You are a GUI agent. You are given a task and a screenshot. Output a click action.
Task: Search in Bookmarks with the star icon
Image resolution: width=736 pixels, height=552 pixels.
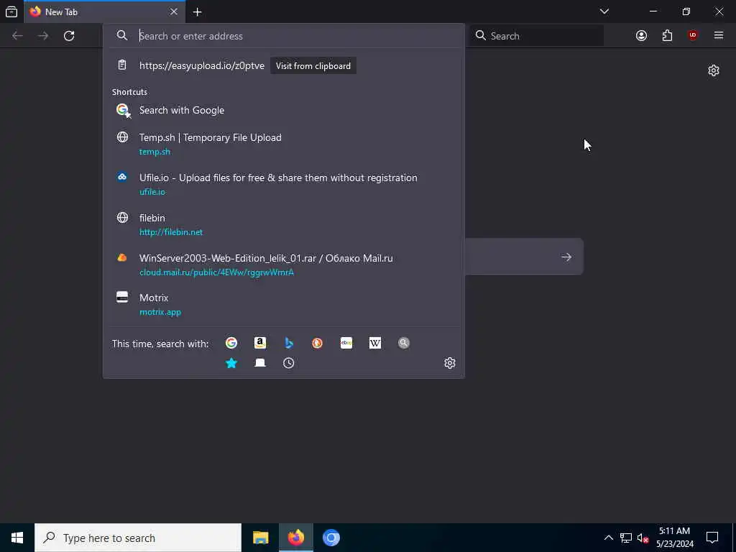pos(231,363)
